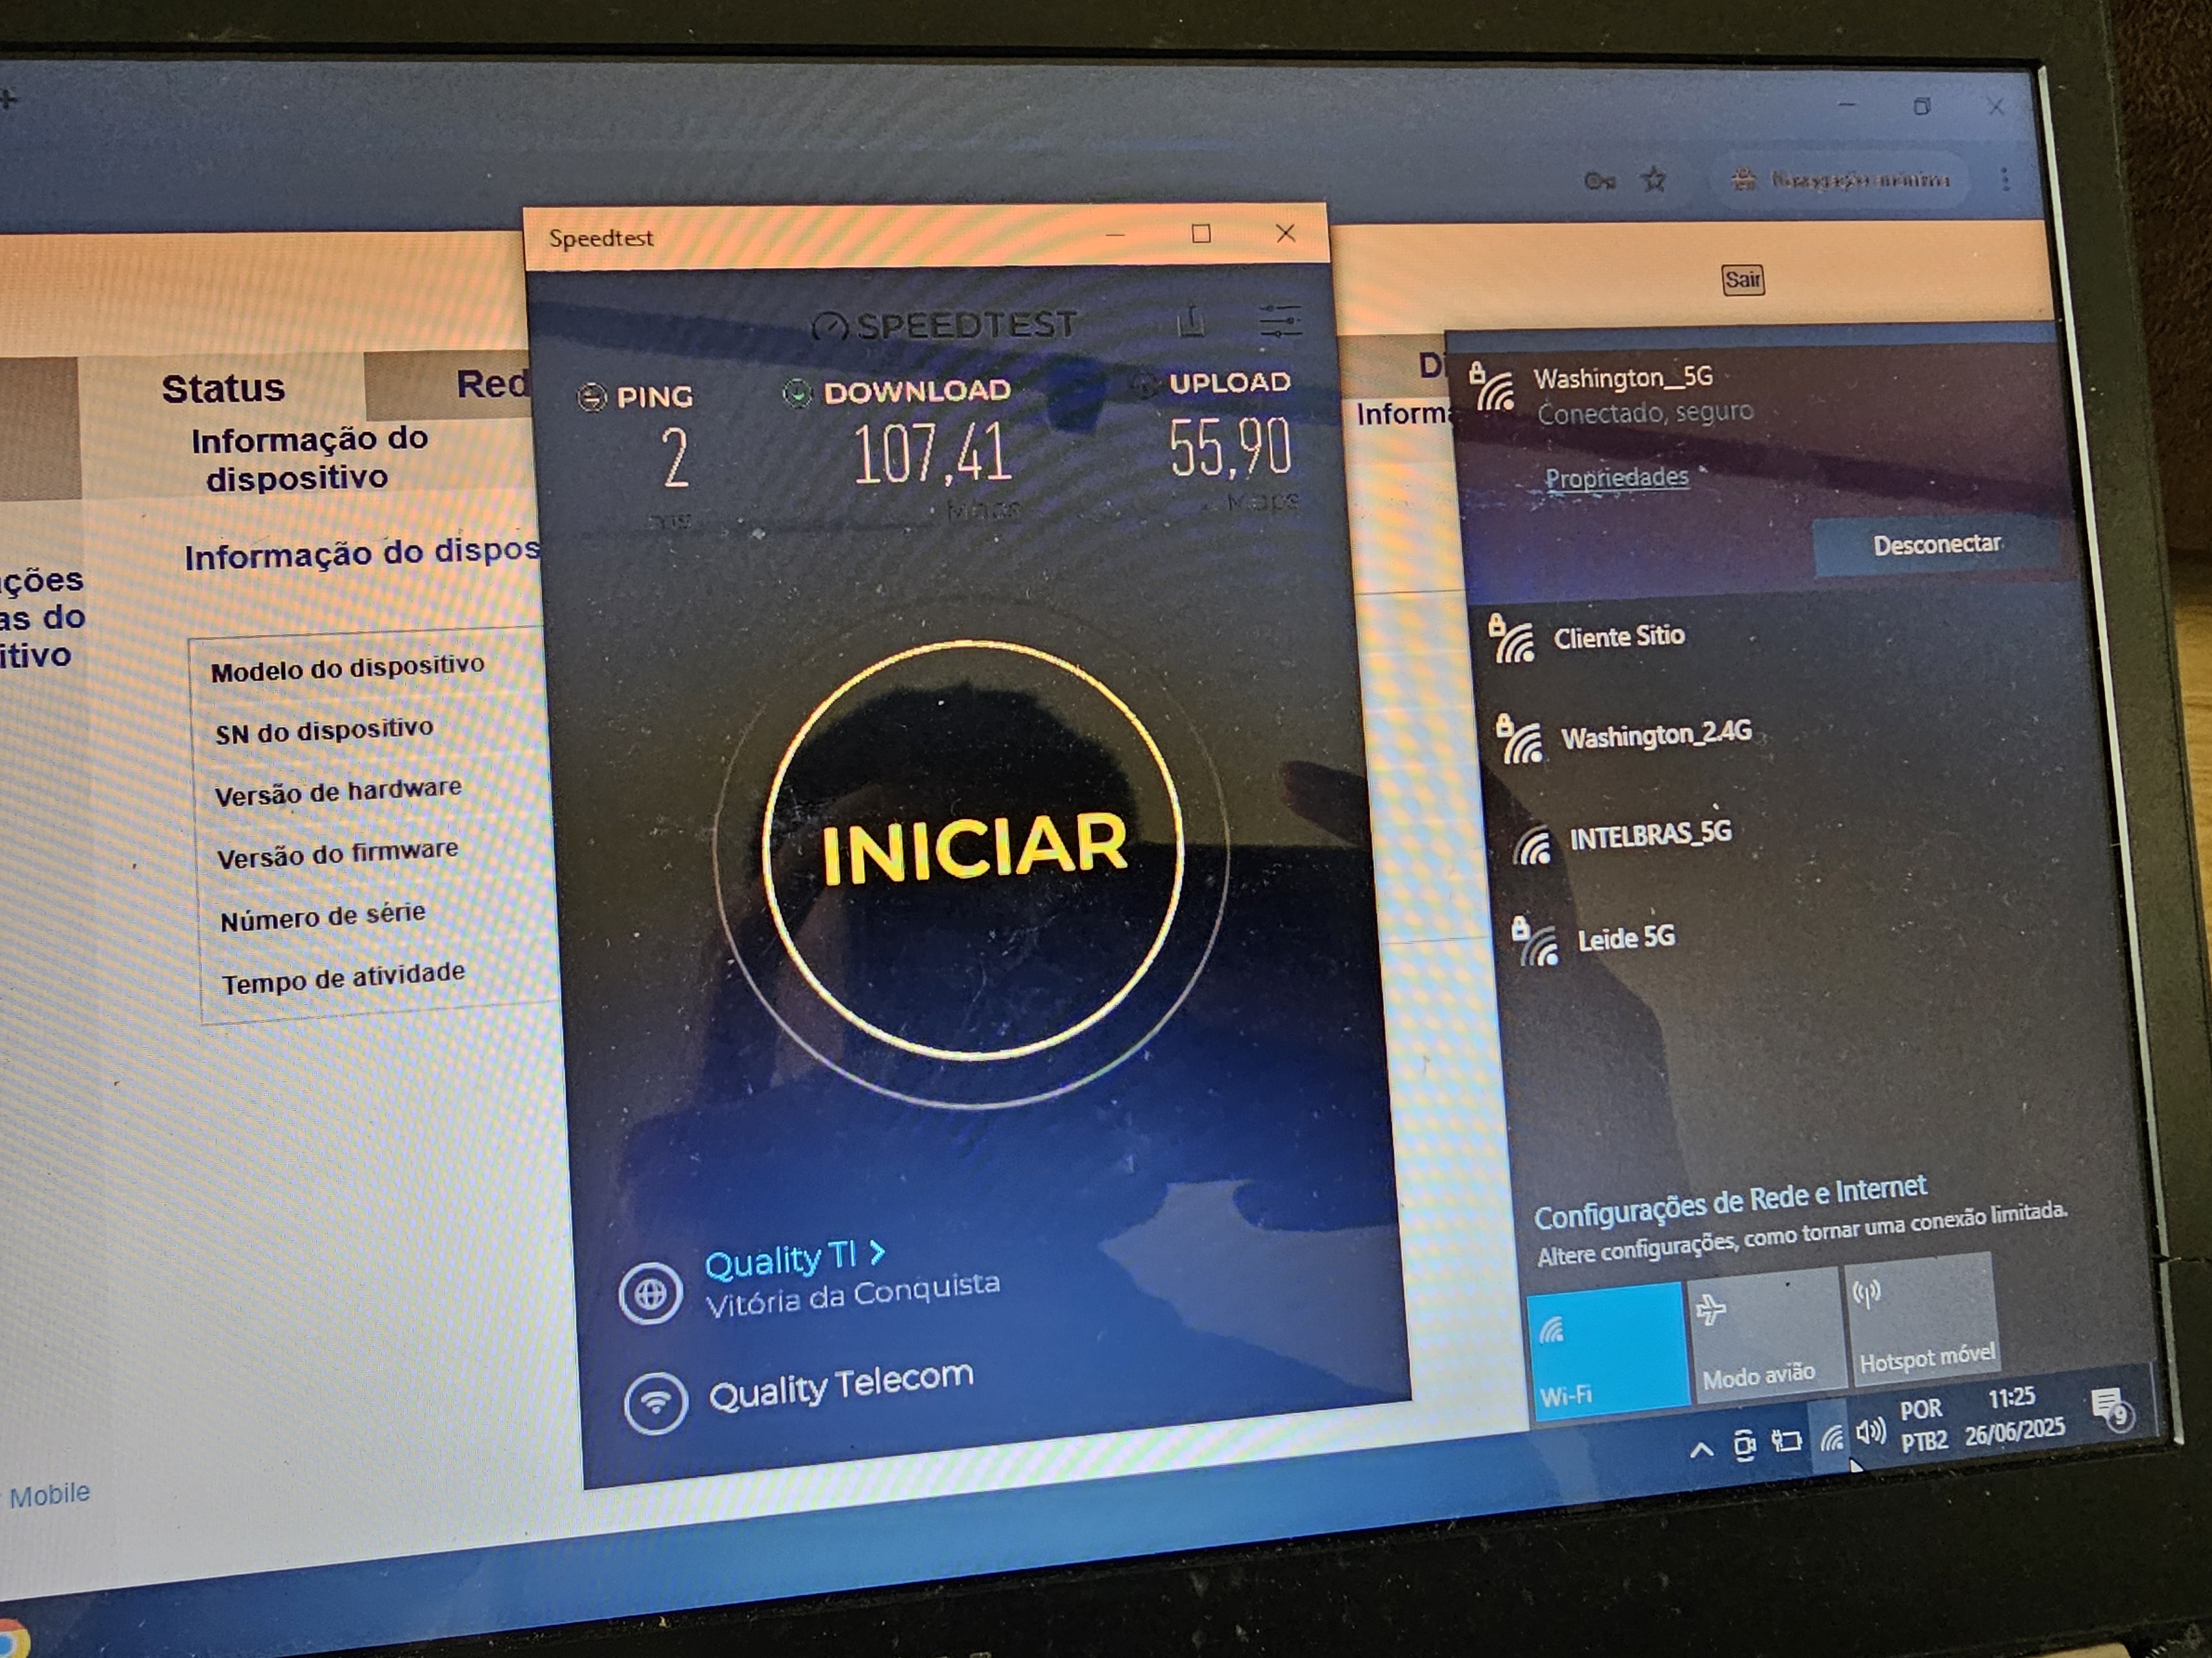Image resolution: width=2212 pixels, height=1658 pixels.
Task: Click the Wi-Fi network tray icon
Action: point(1831,1438)
